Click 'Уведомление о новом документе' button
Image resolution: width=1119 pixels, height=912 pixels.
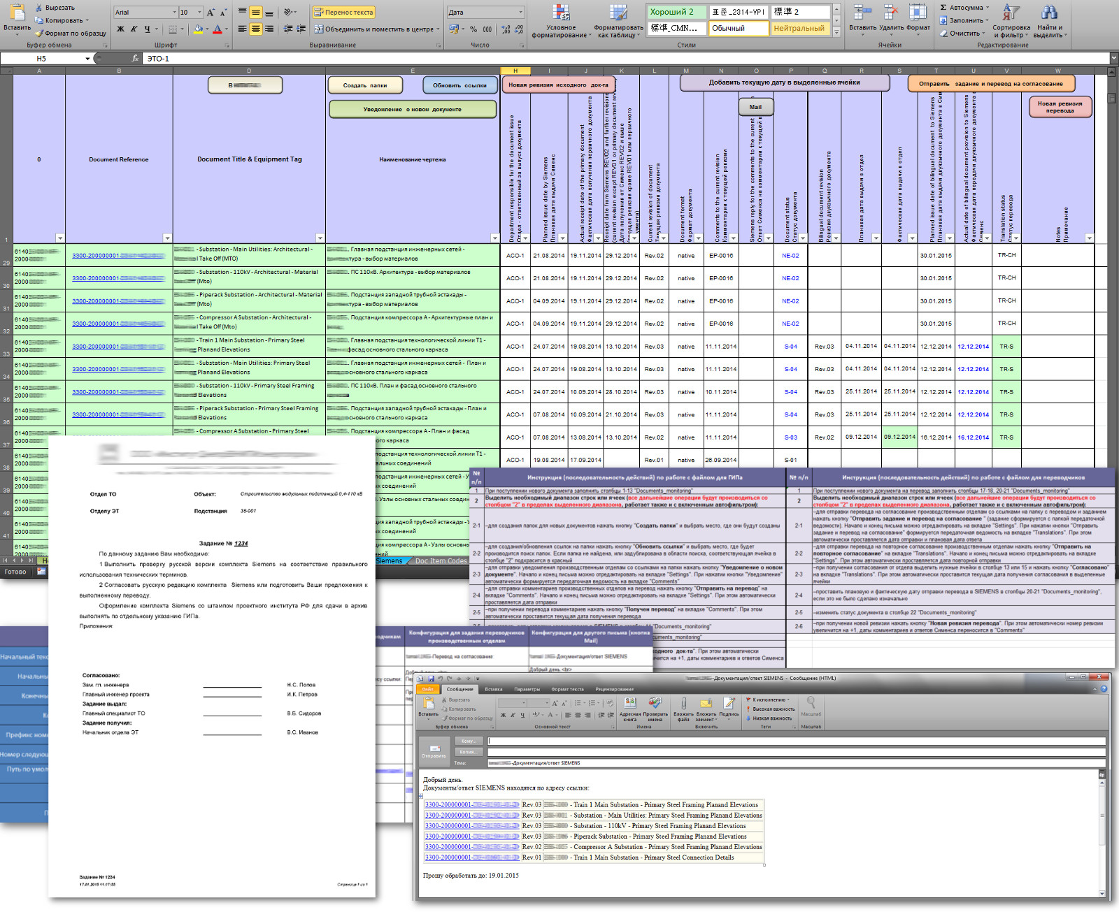click(x=412, y=109)
